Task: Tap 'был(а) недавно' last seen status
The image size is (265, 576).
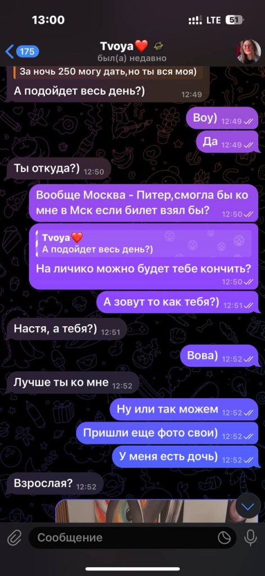Action: tap(132, 58)
